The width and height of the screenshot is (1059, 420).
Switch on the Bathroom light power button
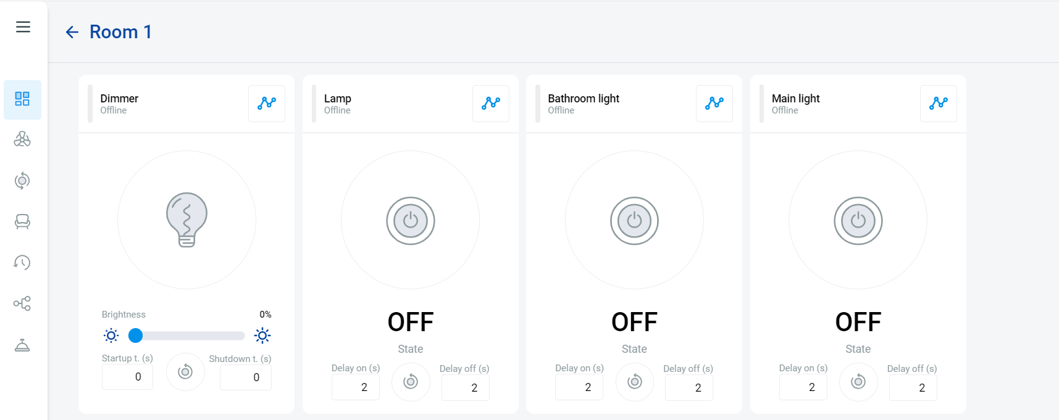tap(634, 221)
